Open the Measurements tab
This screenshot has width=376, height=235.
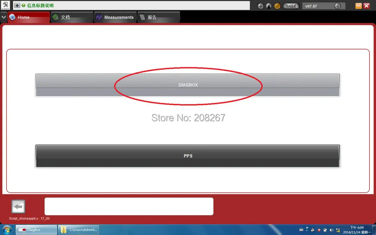pyautogui.click(x=115, y=17)
